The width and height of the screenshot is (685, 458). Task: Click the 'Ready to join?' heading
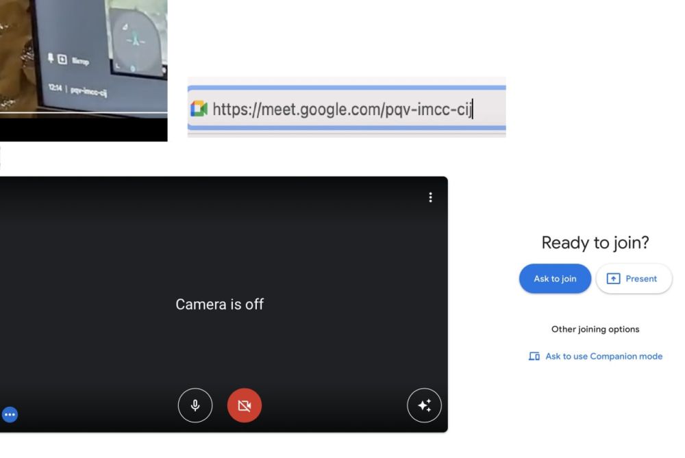[595, 243]
